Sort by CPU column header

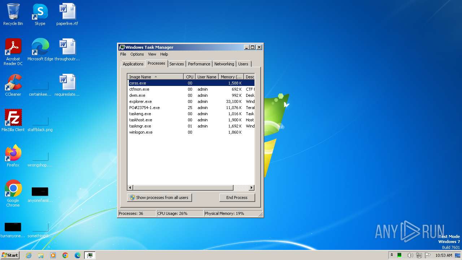pos(189,77)
